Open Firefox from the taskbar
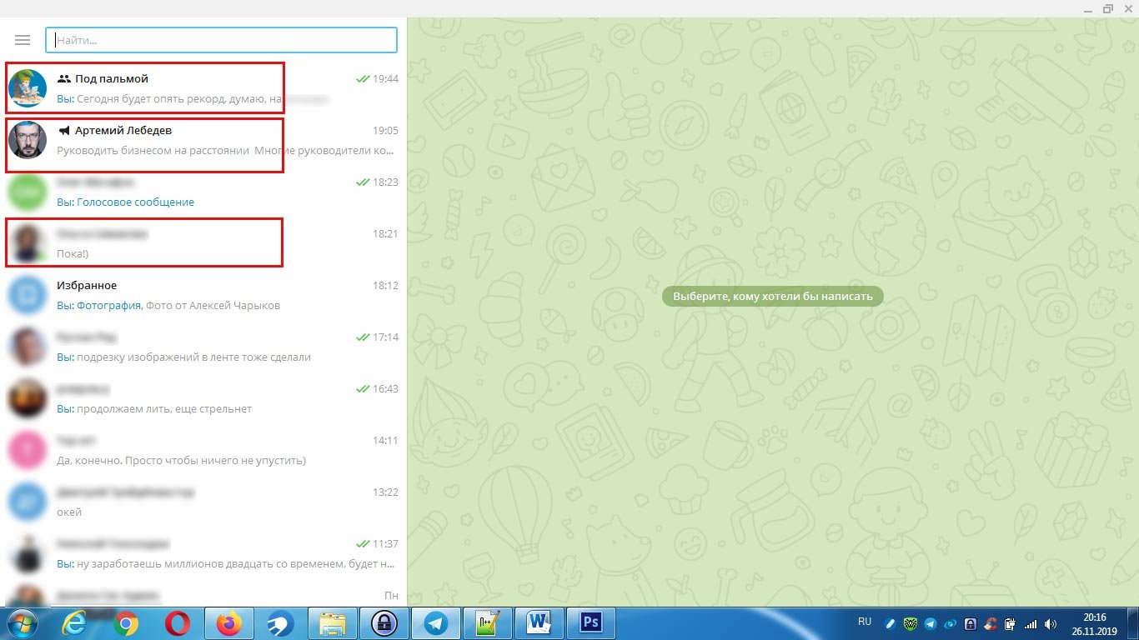The height and width of the screenshot is (640, 1139). pyautogui.click(x=228, y=623)
